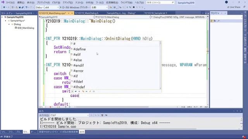Image resolution: width=248 pixels, height=139 pixels.
Task: Click the Save file toolbar icon
Action: pos(20,7)
